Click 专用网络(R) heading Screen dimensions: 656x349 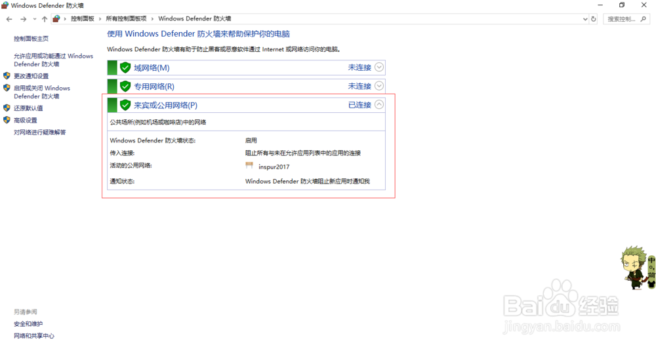click(x=154, y=87)
